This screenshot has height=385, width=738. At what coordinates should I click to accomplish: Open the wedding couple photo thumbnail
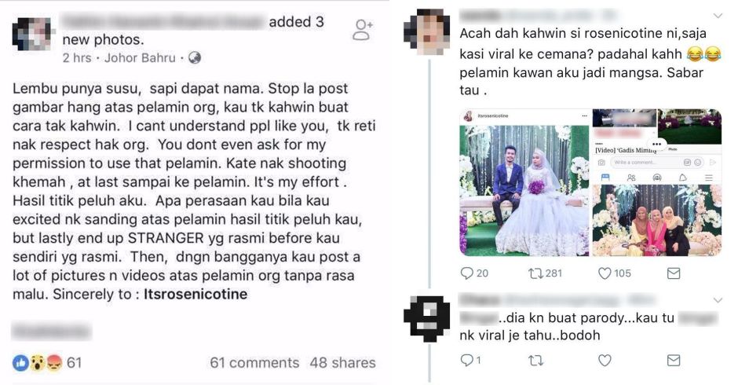(524, 183)
